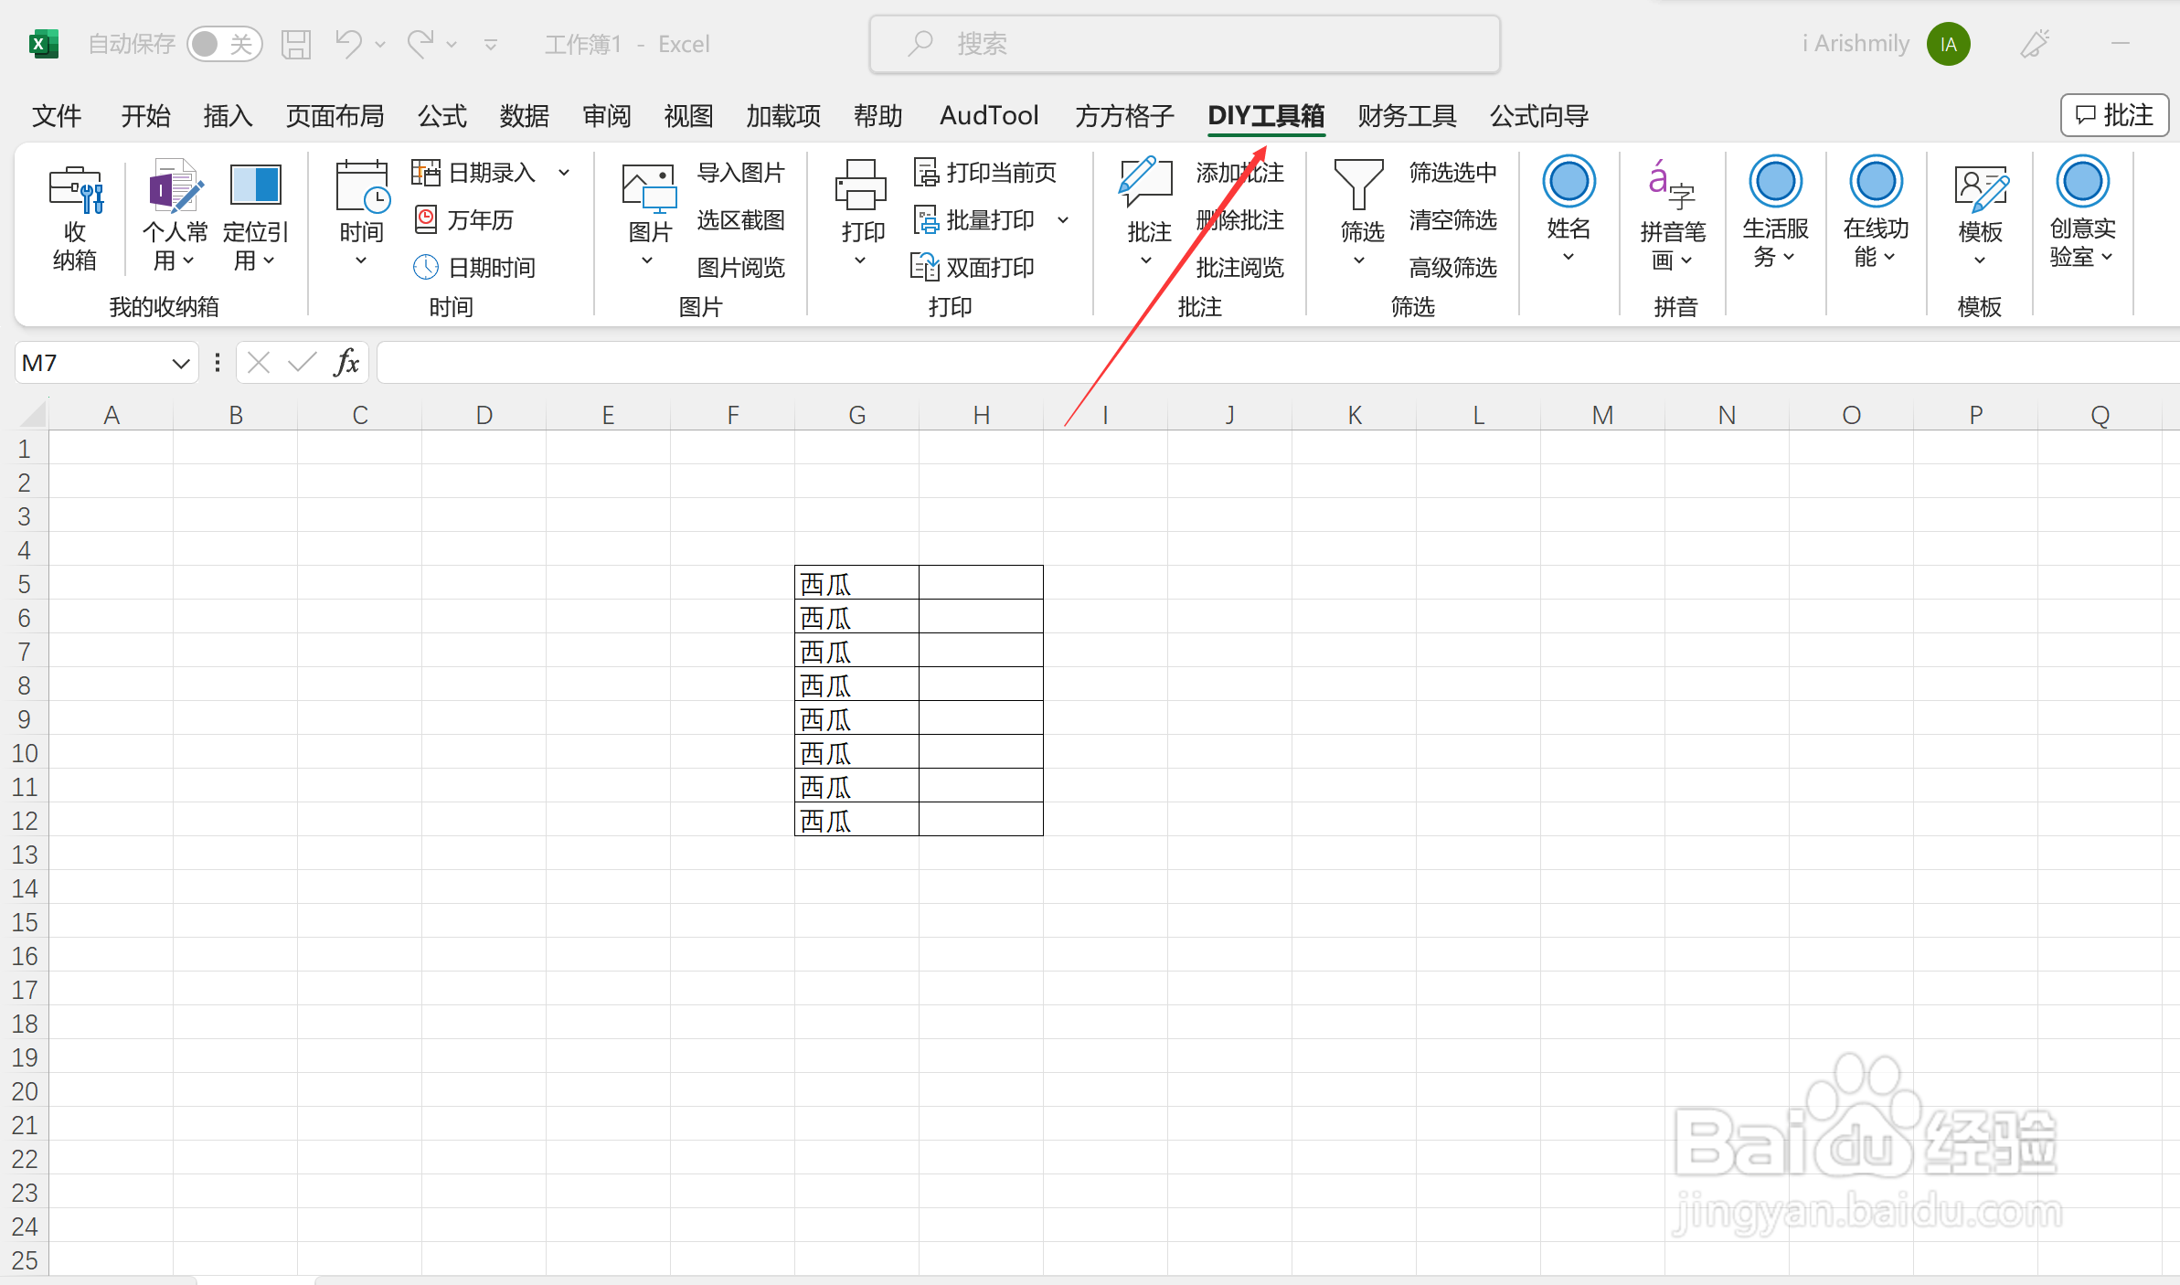Open the 筛选 funnel filter icon

[x=1359, y=186]
